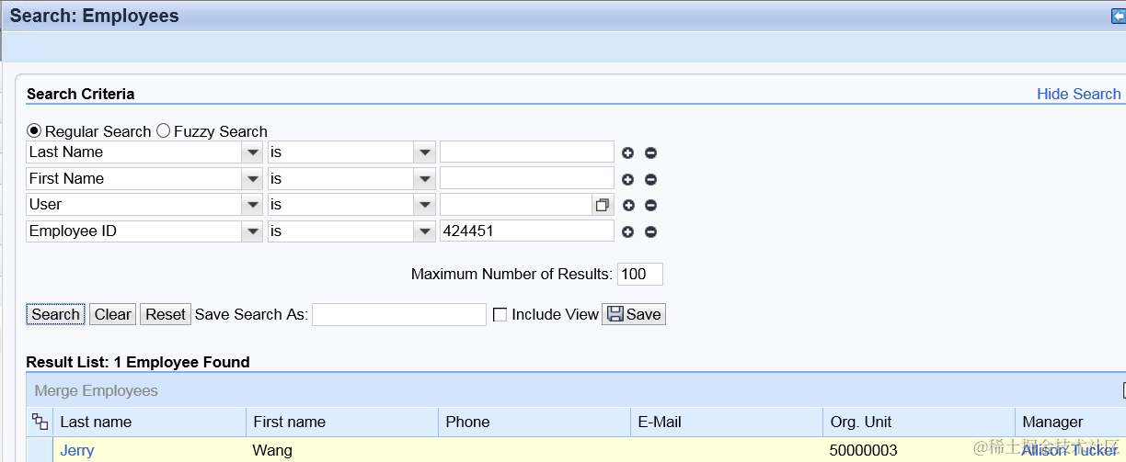
Task: Tick the Include View checkbox
Action: (x=500, y=314)
